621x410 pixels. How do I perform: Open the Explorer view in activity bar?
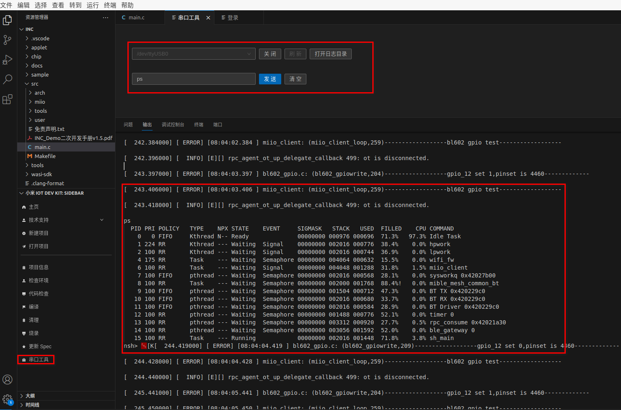pos(7,20)
